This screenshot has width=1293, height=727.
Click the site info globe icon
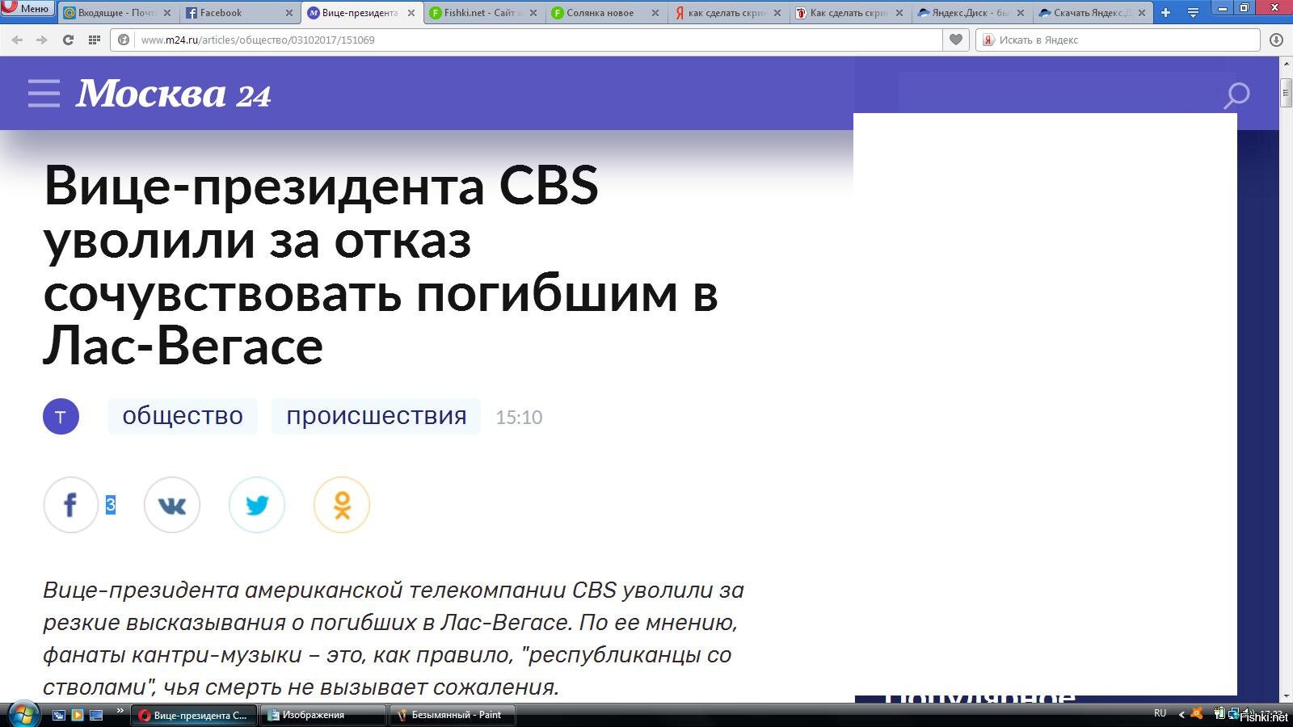pyautogui.click(x=124, y=40)
